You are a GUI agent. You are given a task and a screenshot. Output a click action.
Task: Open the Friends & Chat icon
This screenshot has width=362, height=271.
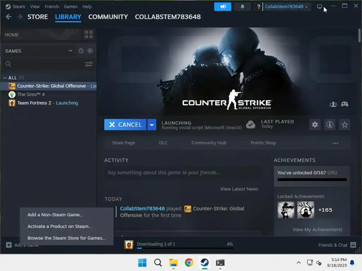[x=353, y=245]
